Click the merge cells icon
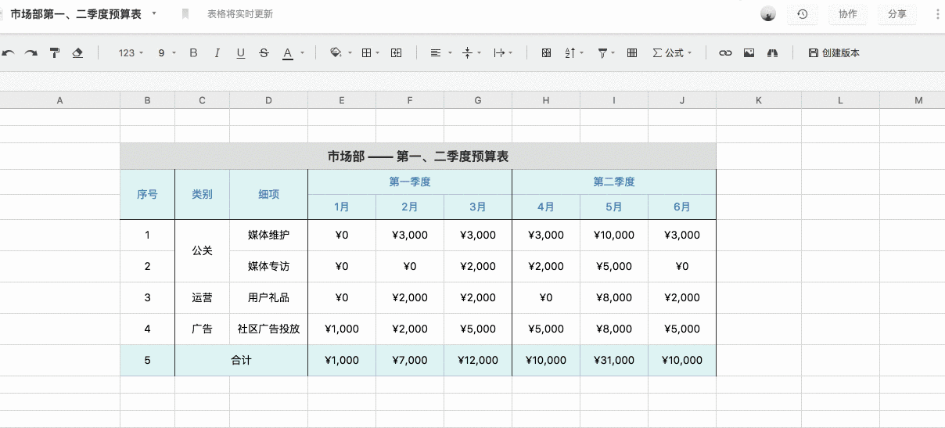The image size is (945, 428). (x=397, y=53)
